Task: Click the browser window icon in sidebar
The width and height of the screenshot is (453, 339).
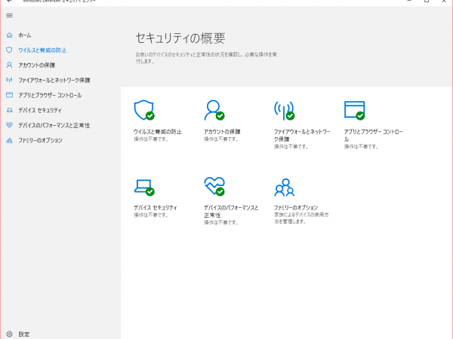Action: point(9,95)
